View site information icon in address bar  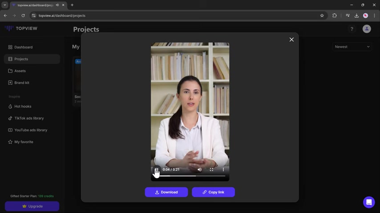(34, 16)
